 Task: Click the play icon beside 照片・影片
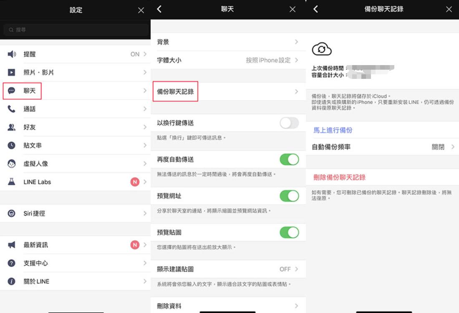pyautogui.click(x=11, y=72)
